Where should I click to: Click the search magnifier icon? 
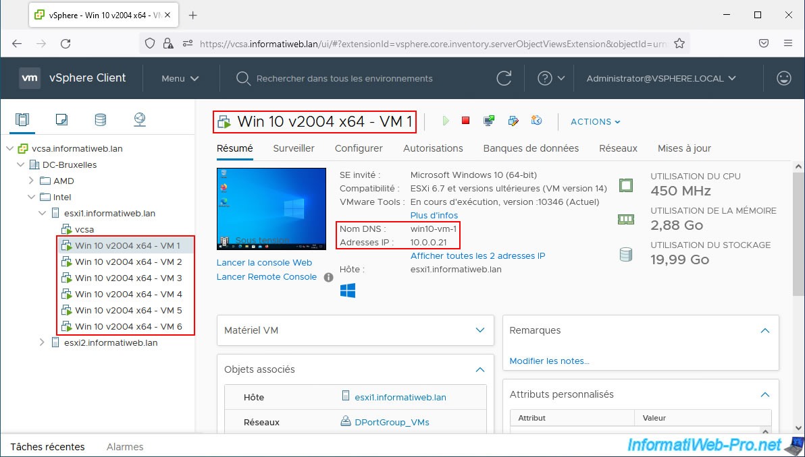242,78
